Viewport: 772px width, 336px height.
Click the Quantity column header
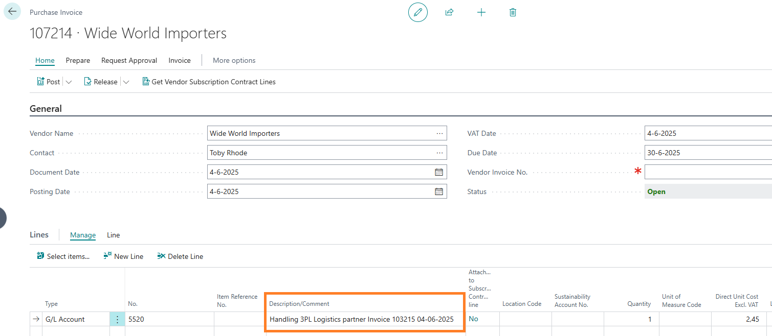tap(639, 304)
